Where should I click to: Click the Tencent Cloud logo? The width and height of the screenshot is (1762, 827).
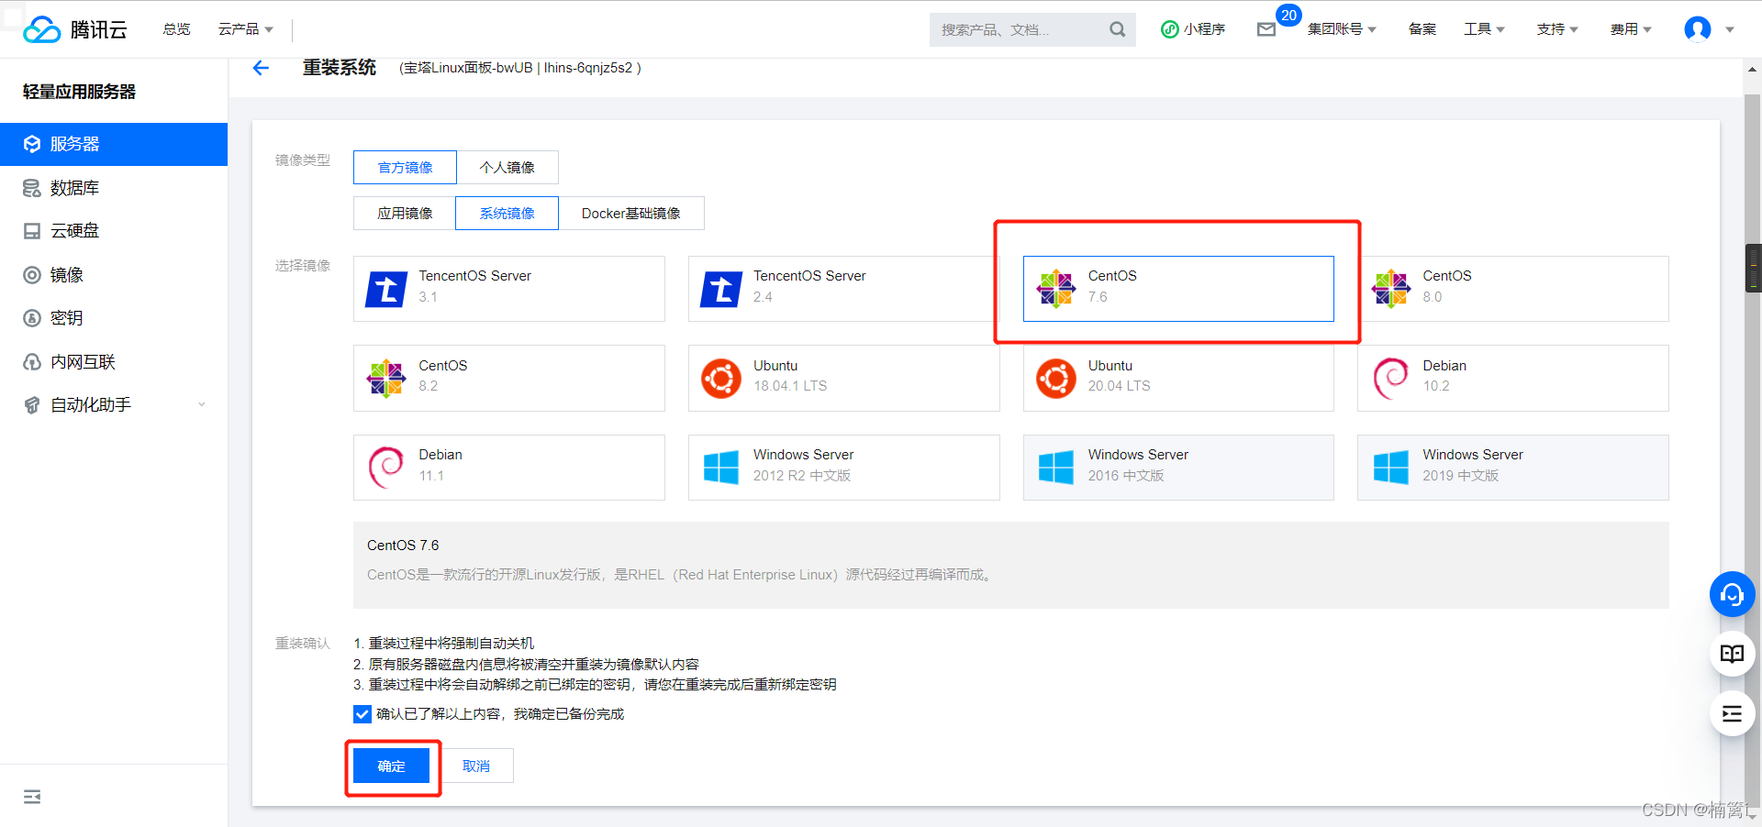(x=75, y=29)
